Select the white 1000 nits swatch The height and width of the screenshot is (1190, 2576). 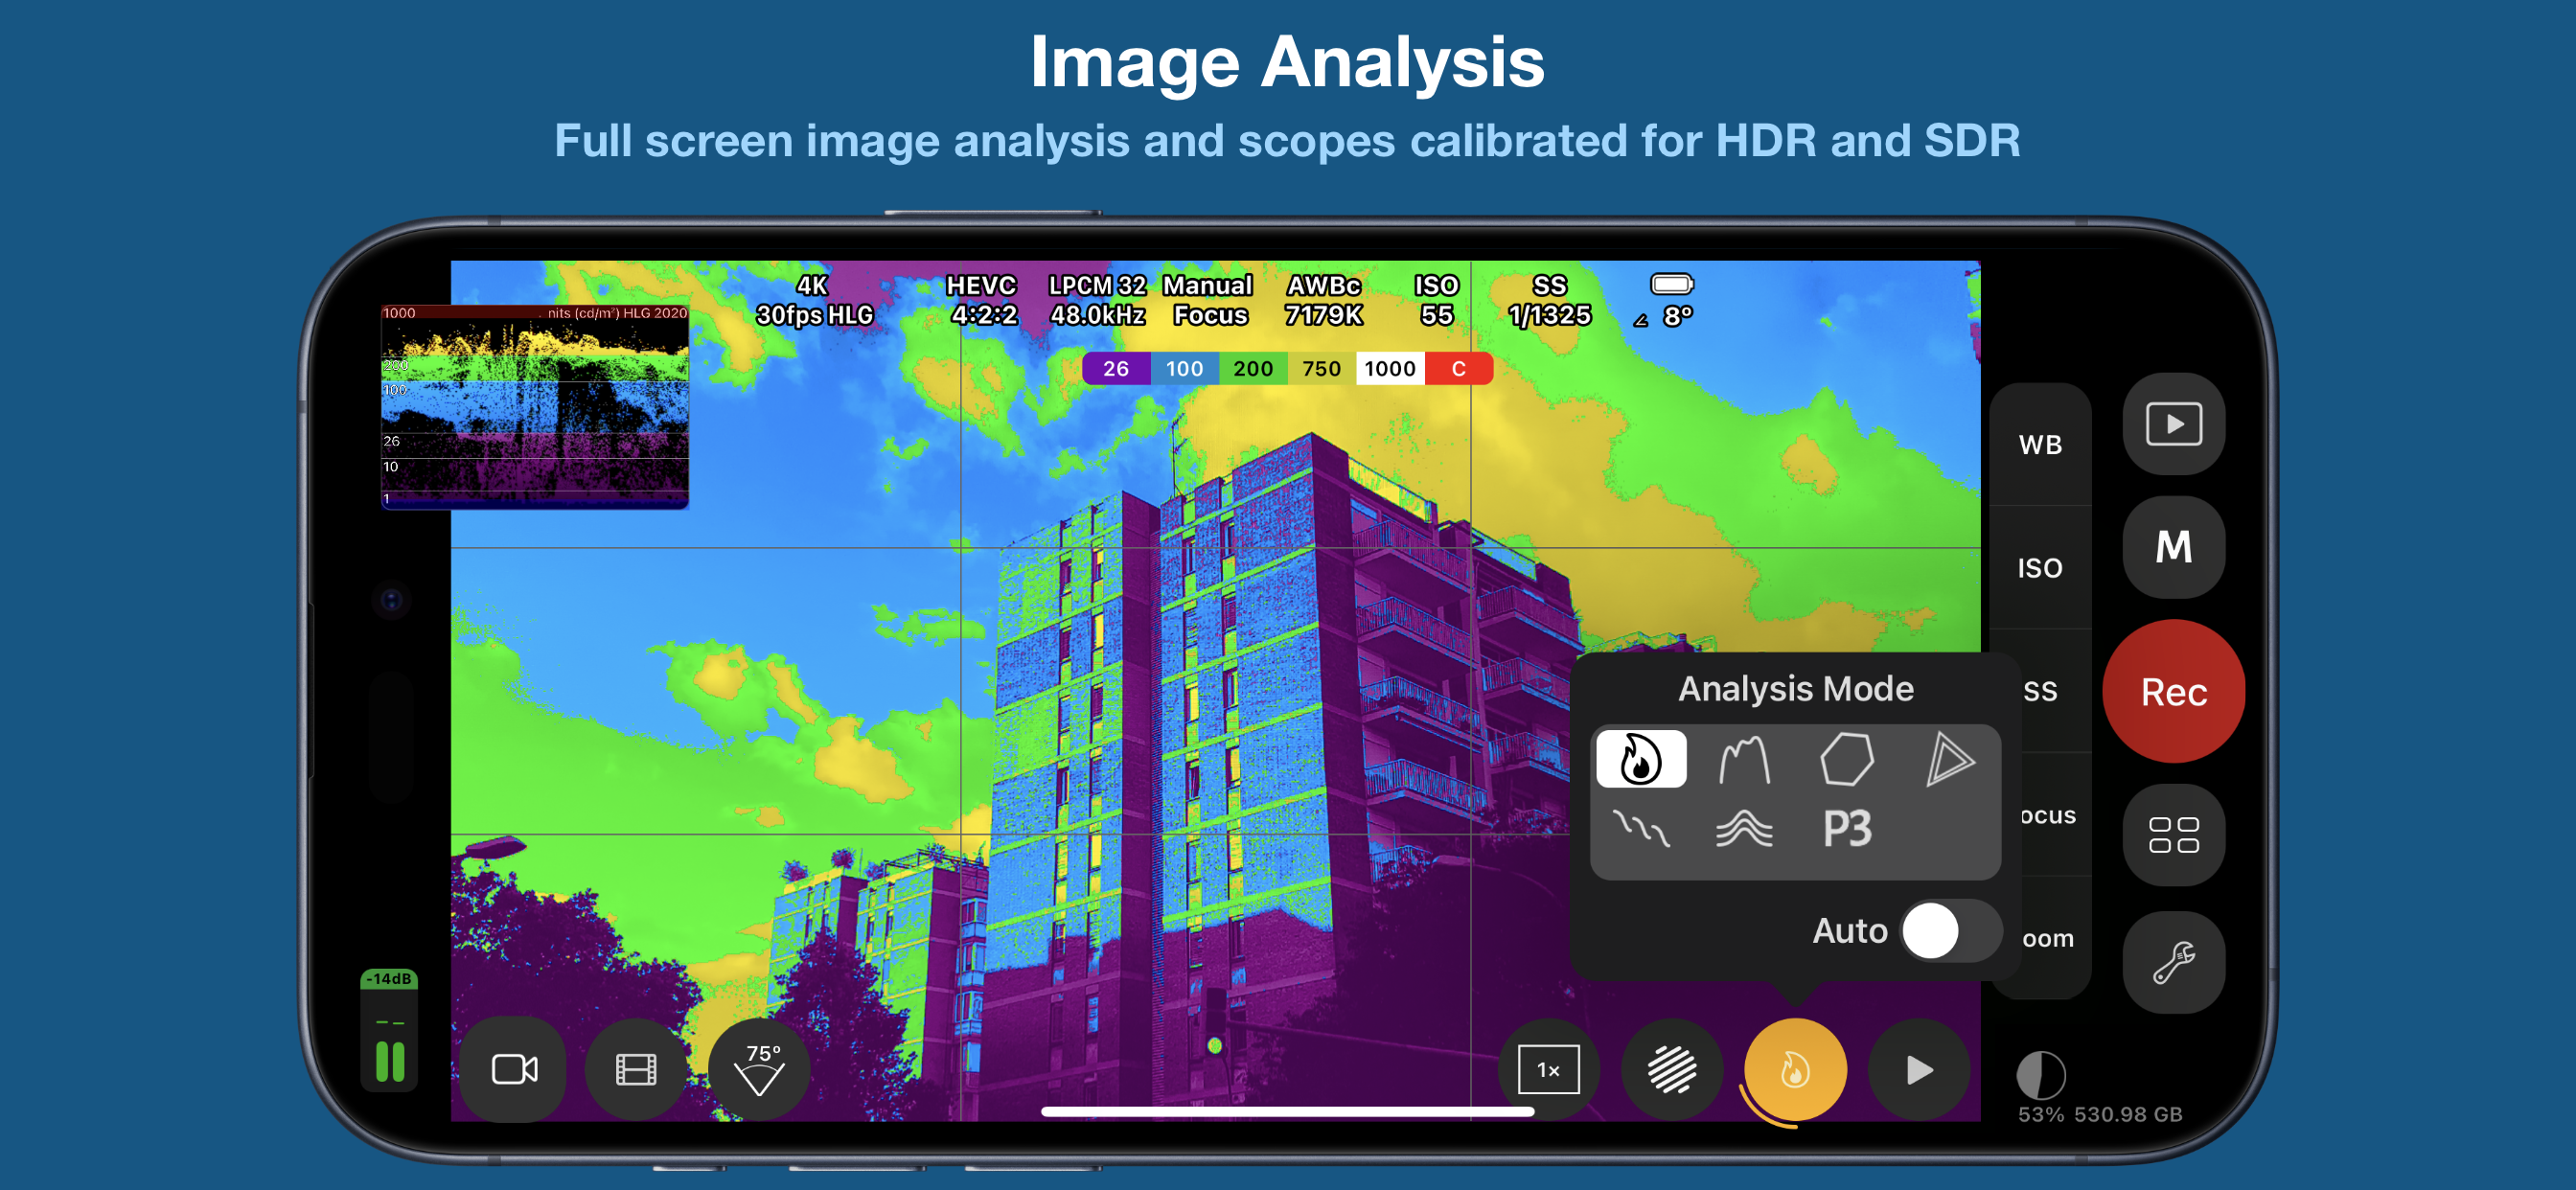point(1390,369)
